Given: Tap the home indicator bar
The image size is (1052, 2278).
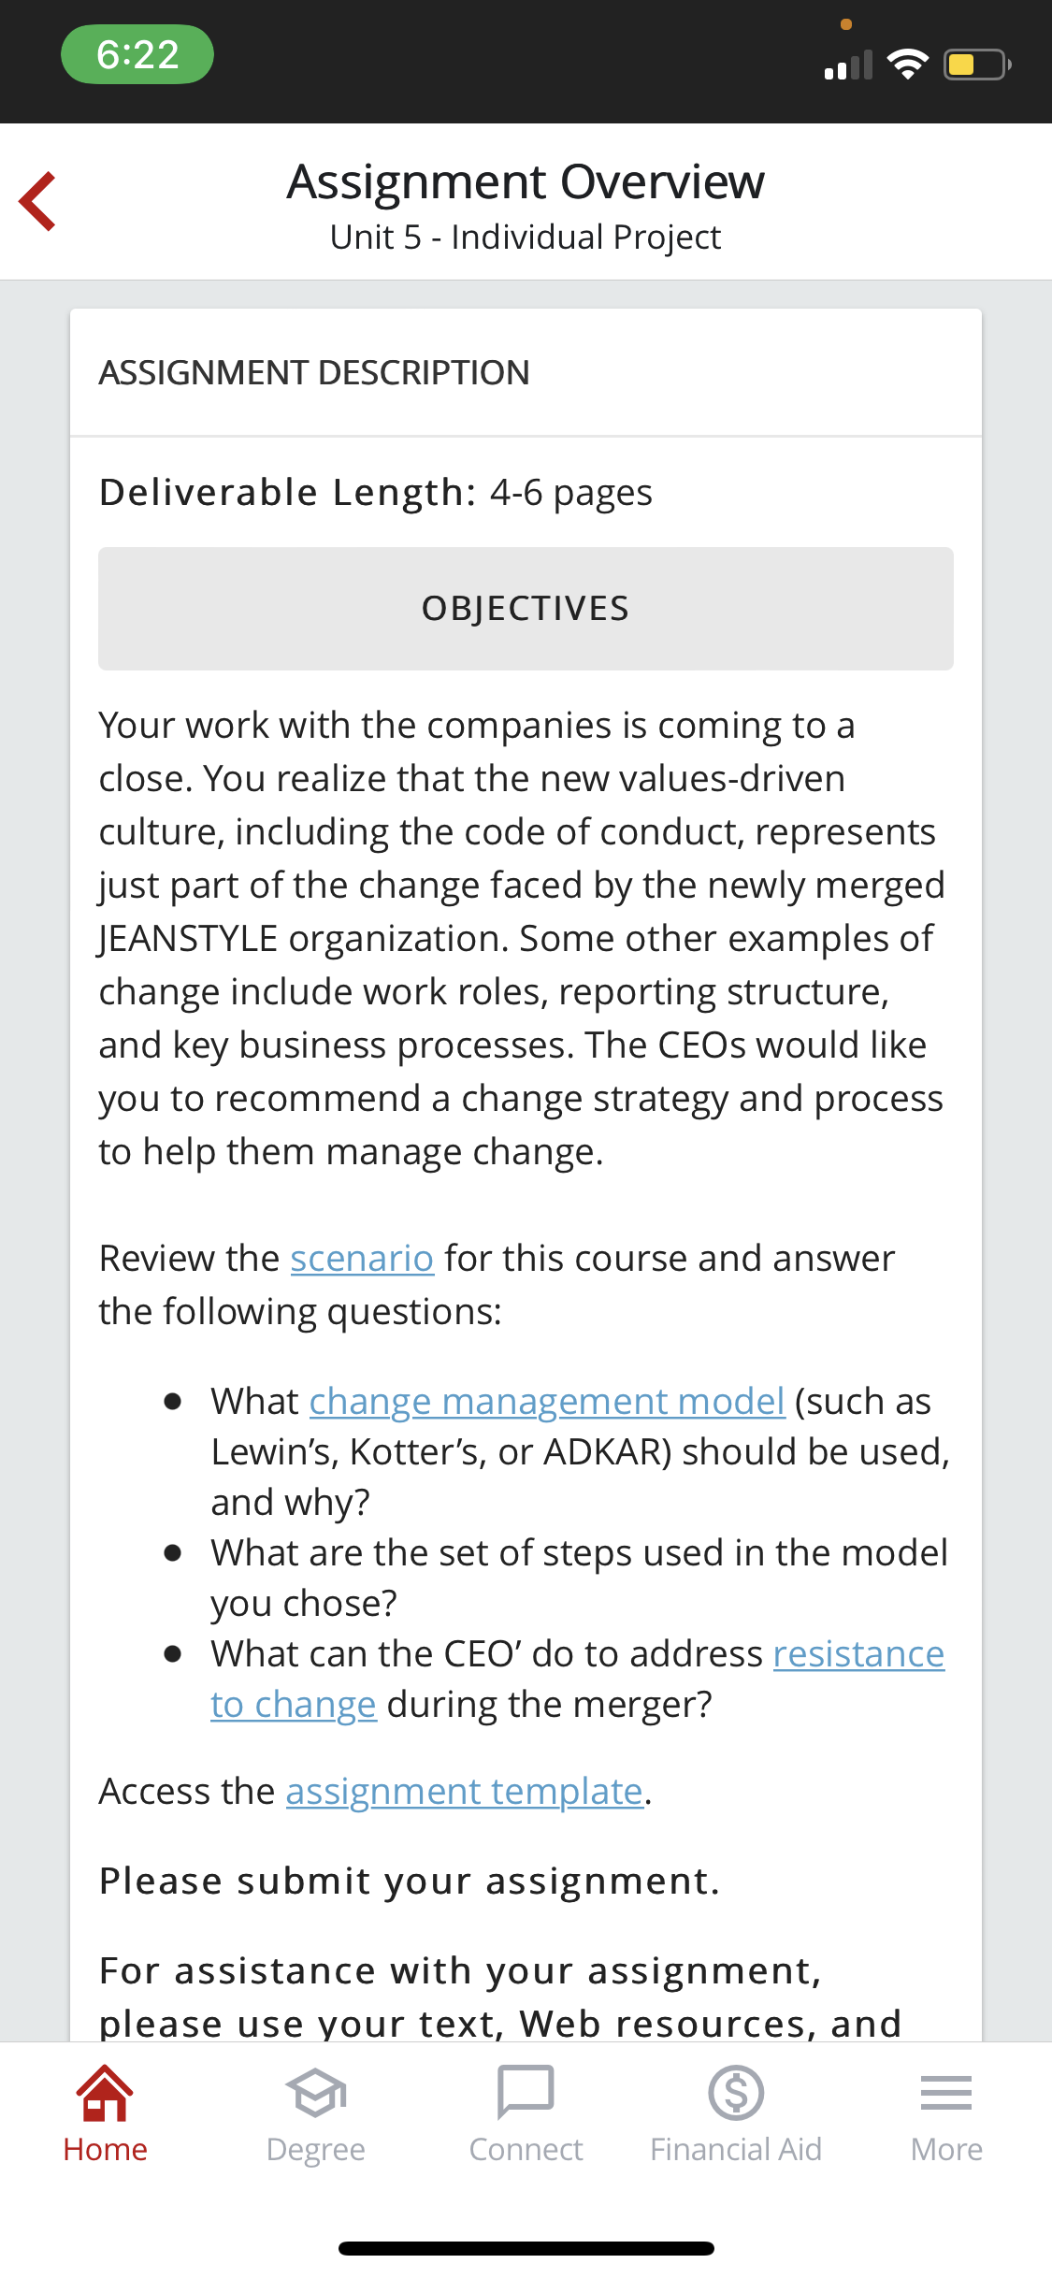Looking at the screenshot, I should pyautogui.click(x=526, y=2248).
